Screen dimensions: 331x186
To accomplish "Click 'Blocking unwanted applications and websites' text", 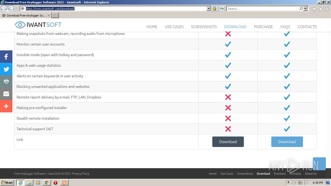I will click(53, 87).
